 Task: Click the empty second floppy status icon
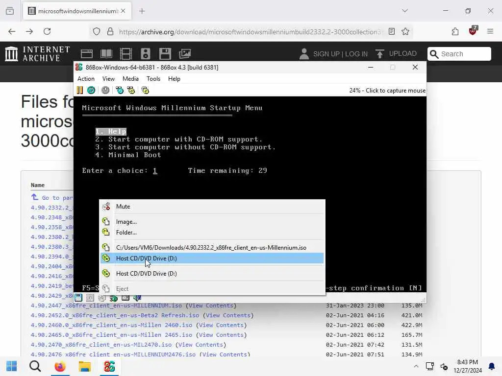(90, 298)
